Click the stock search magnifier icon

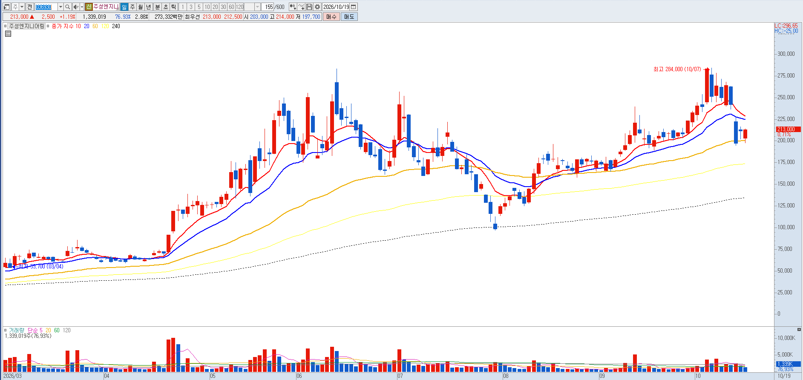[x=68, y=7]
